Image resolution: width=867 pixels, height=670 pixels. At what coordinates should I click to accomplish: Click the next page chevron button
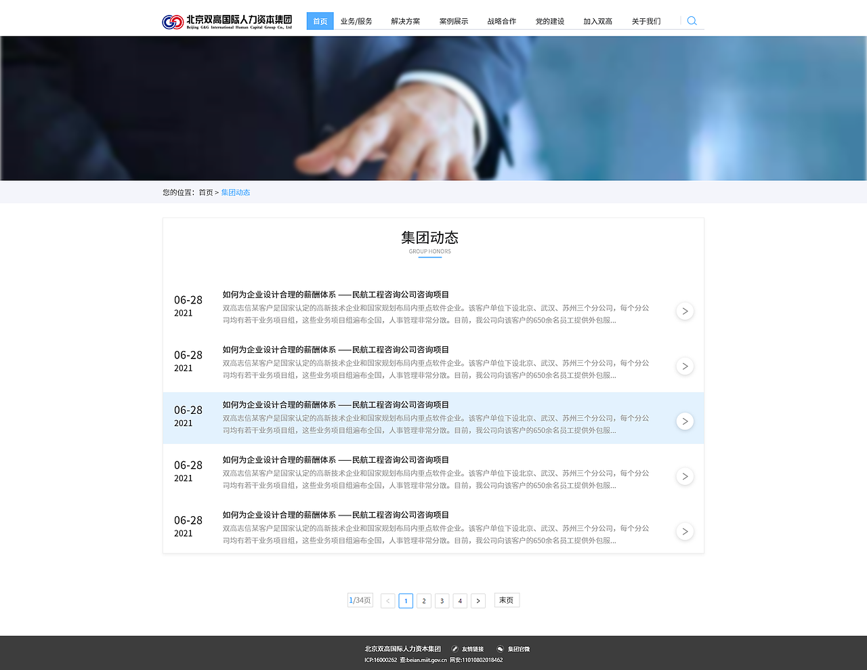tap(478, 600)
